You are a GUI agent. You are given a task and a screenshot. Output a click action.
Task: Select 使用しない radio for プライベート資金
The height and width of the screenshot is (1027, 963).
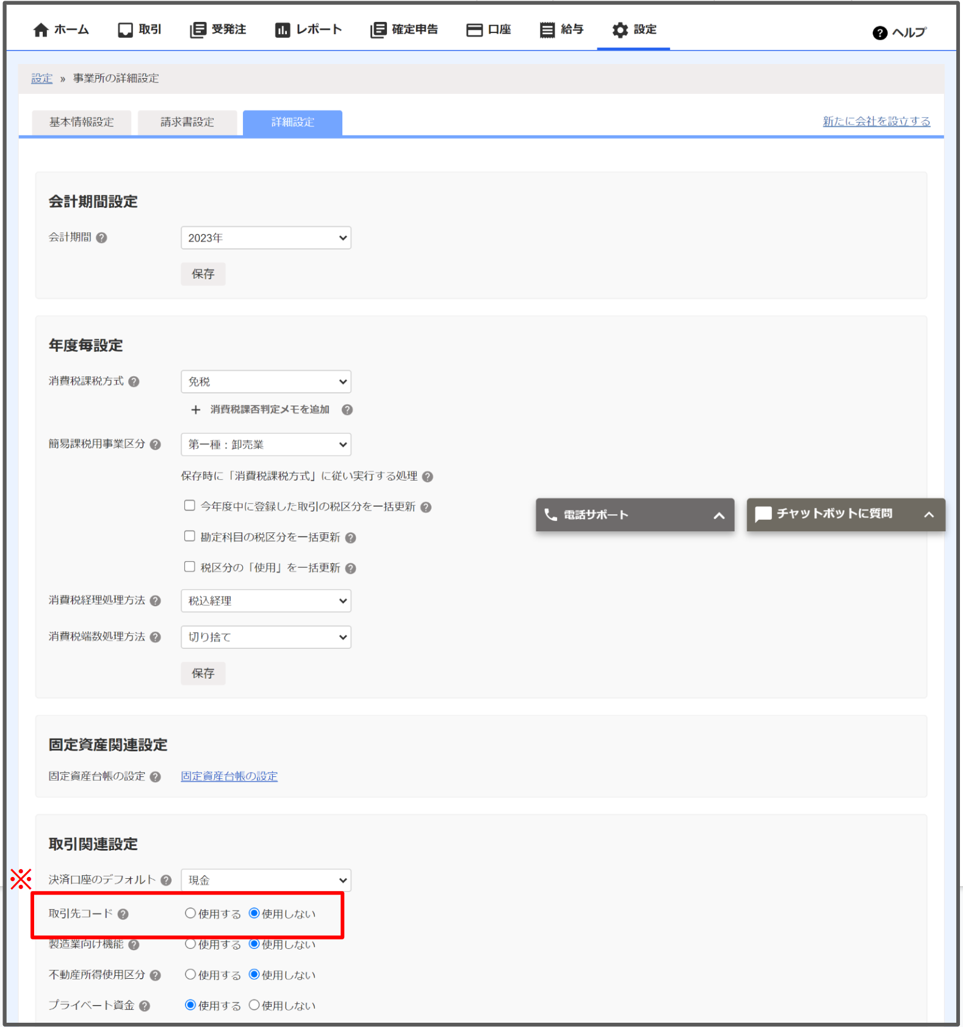(254, 1005)
